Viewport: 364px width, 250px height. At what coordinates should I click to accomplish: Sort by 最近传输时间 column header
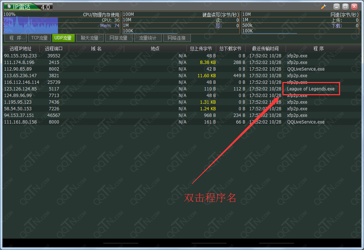[x=265, y=49]
